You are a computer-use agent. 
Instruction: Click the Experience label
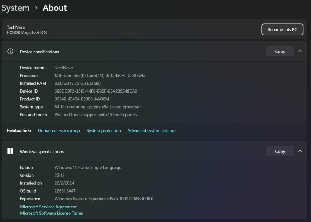coord(30,199)
